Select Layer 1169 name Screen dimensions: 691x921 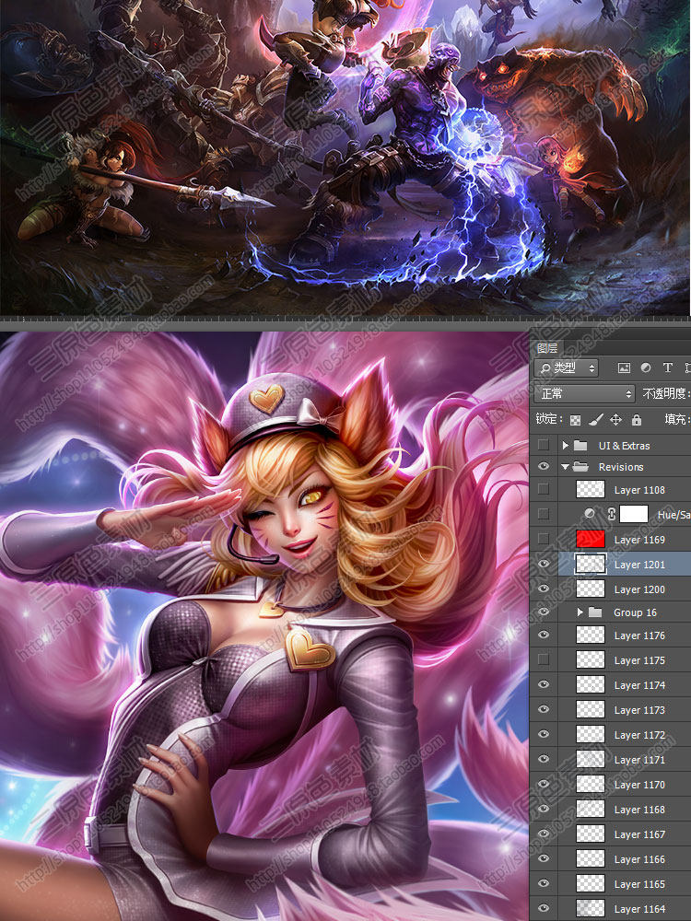639,539
